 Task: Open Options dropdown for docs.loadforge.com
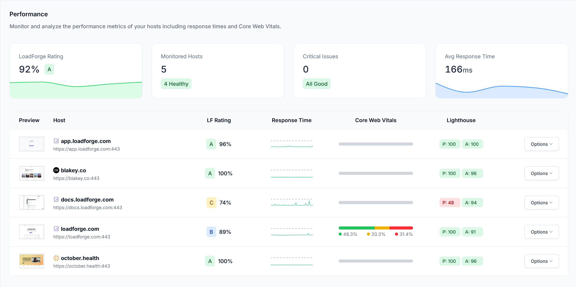(x=542, y=203)
